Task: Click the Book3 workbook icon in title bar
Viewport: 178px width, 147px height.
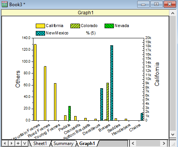Action: click(4, 4)
